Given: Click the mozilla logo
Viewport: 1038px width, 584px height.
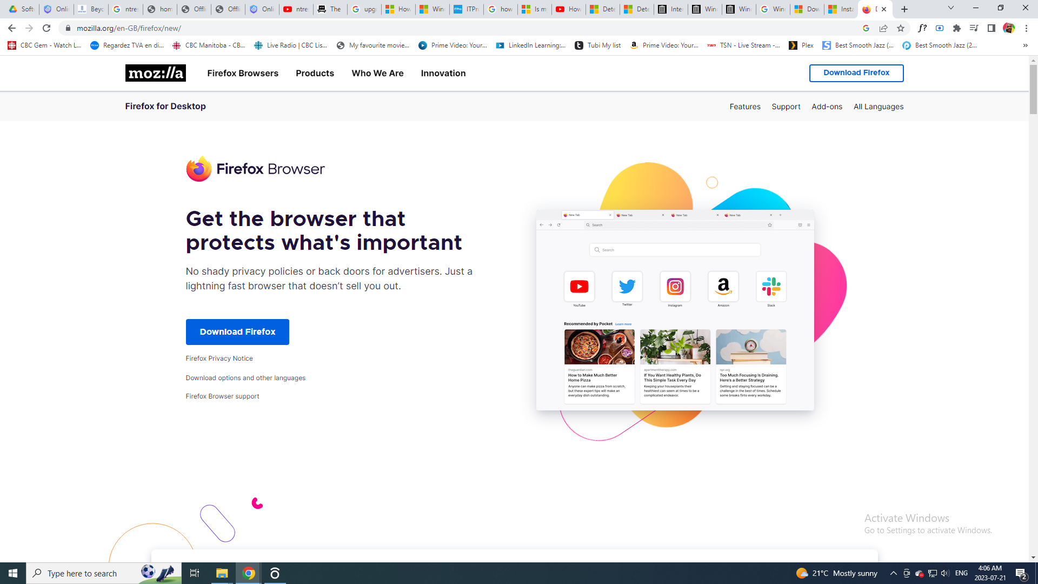Looking at the screenshot, I should coord(156,73).
